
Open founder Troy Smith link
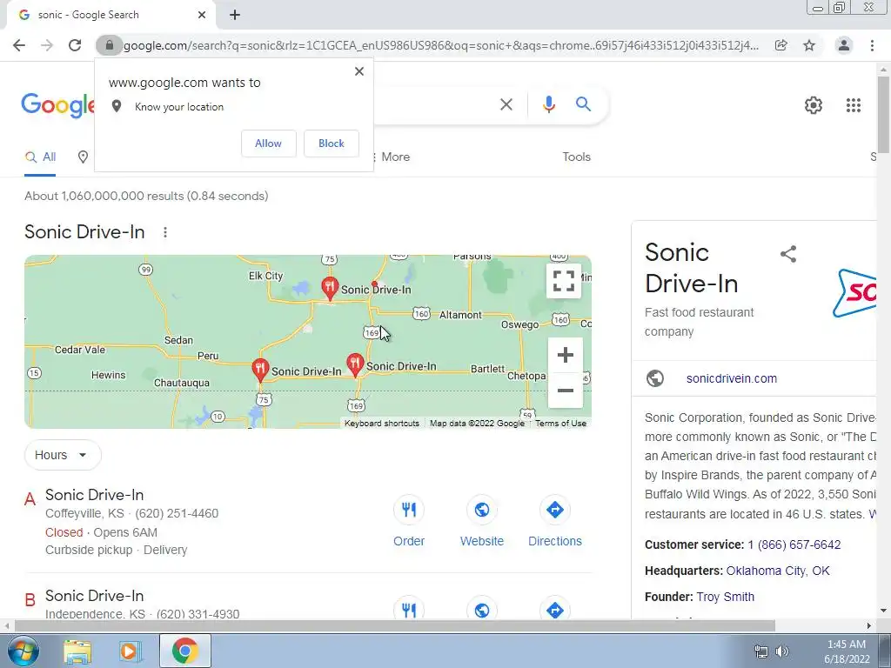(x=726, y=597)
